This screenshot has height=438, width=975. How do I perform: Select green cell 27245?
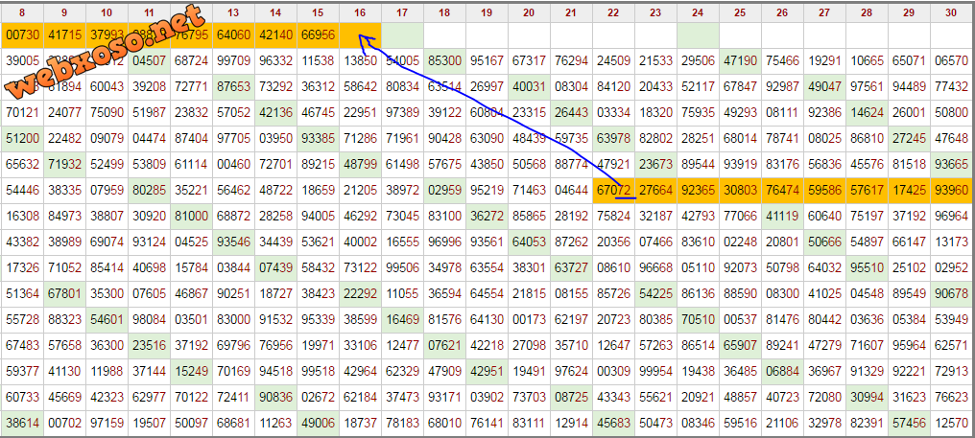click(909, 139)
